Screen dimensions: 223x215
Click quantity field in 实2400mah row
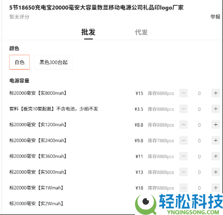click(x=200, y=141)
